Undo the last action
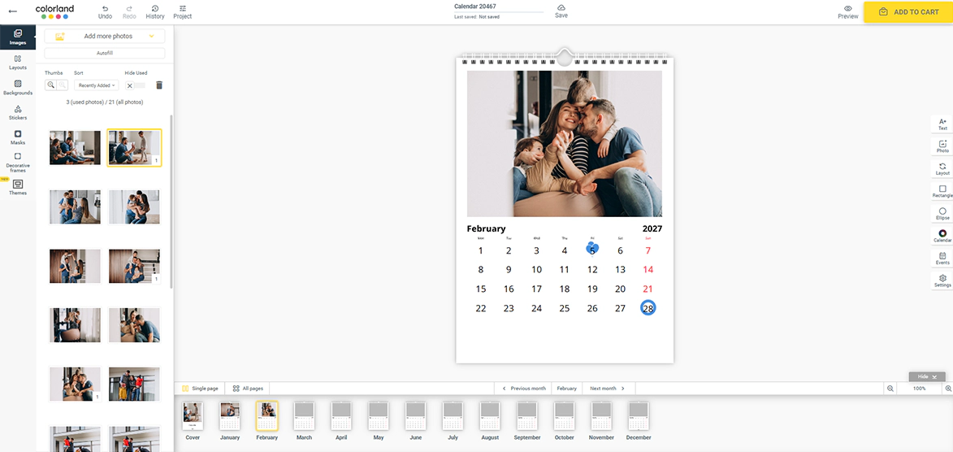This screenshot has height=452, width=953. (x=105, y=12)
